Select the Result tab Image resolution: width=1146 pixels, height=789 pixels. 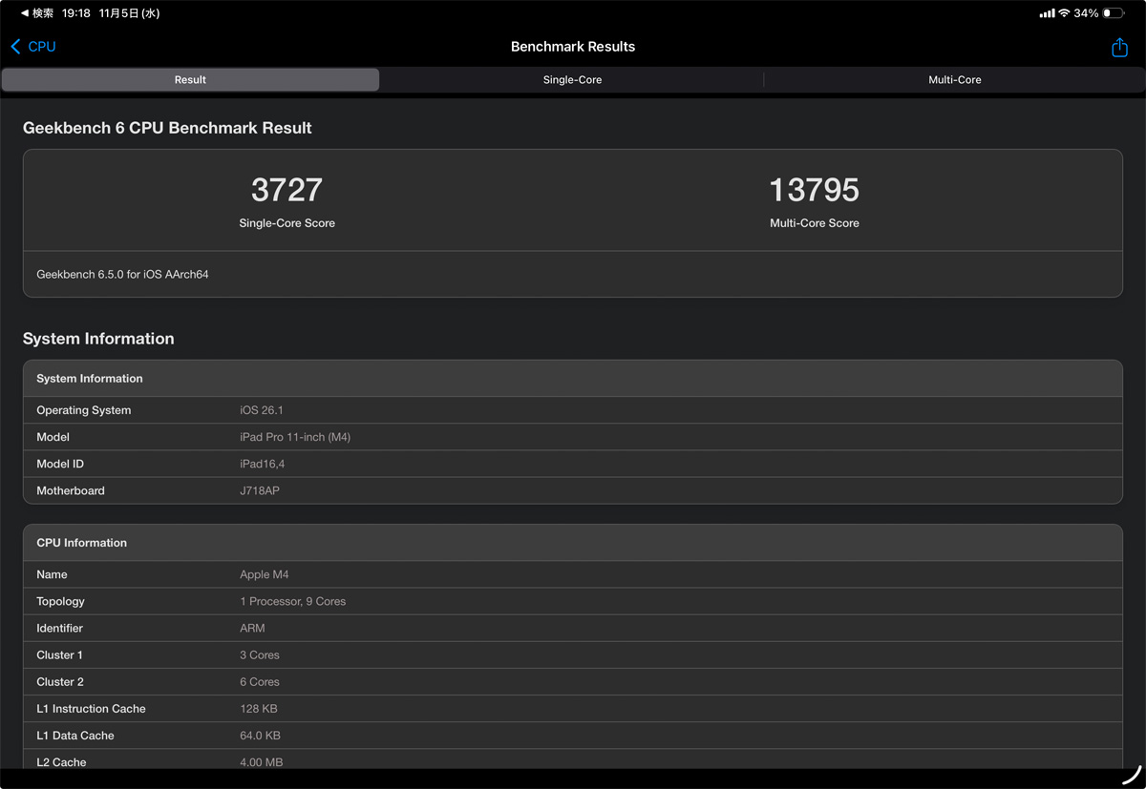(x=190, y=80)
